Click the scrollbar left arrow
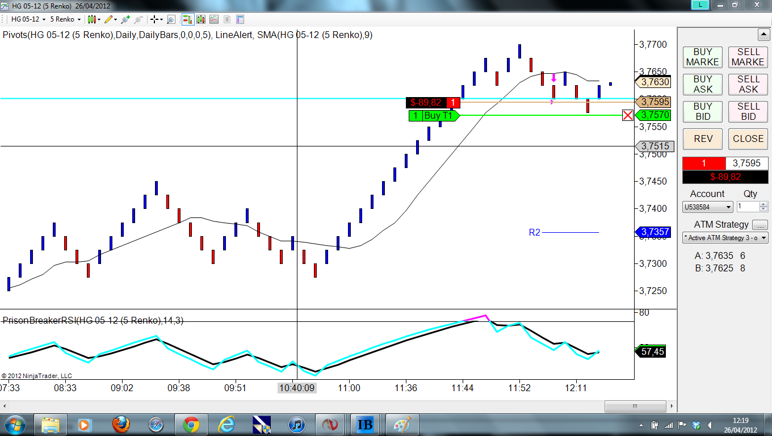The width and height of the screenshot is (772, 436). coord(5,406)
